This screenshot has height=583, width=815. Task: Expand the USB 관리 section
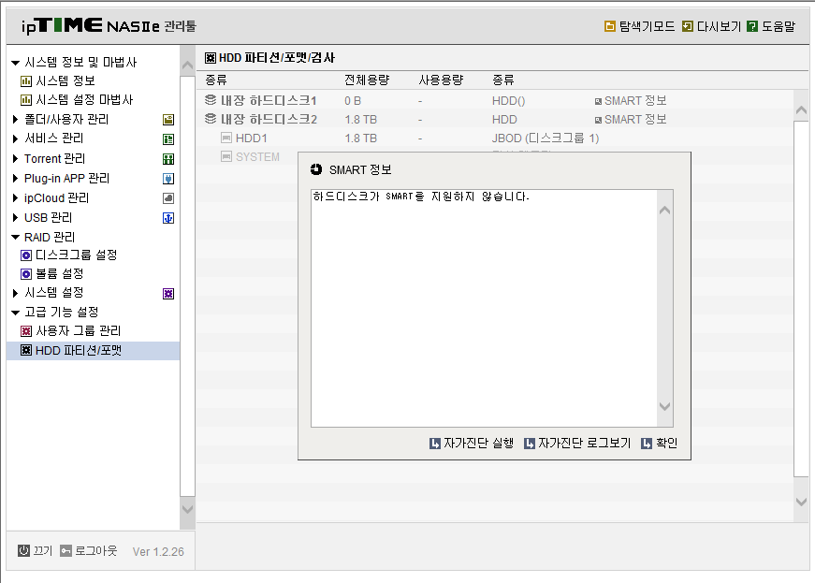(16, 217)
